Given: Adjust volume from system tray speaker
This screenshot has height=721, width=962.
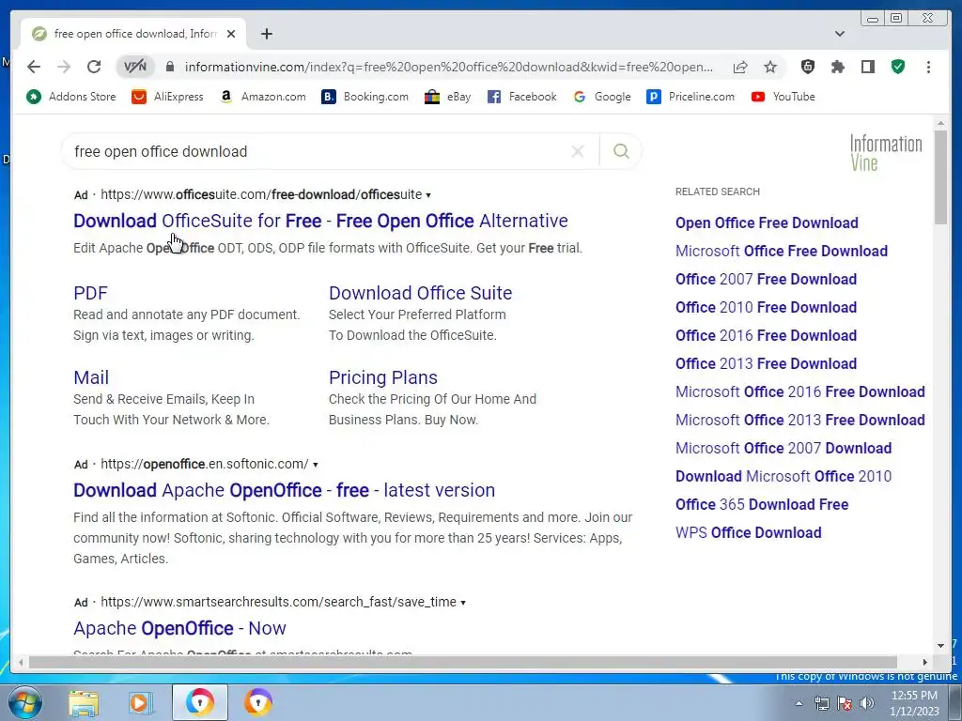Looking at the screenshot, I should click(x=867, y=703).
